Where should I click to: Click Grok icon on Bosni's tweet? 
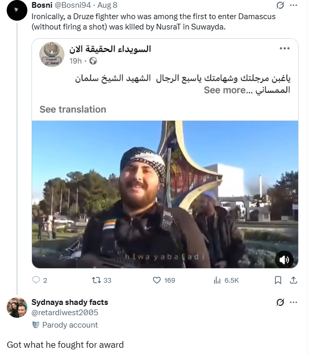point(280,5)
